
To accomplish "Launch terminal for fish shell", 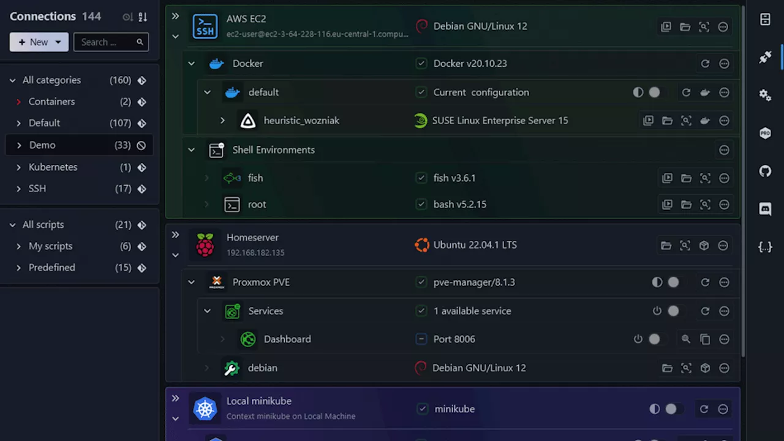I will point(667,178).
